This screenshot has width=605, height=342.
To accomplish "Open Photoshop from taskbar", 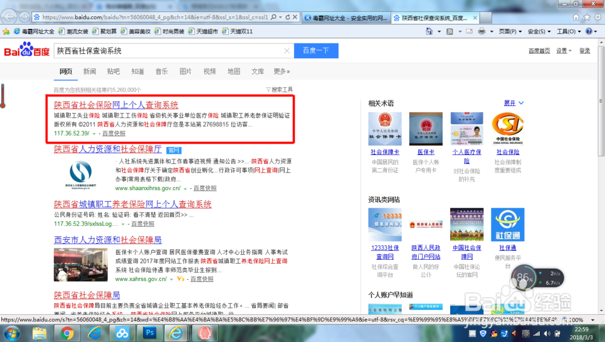I will (x=149, y=333).
